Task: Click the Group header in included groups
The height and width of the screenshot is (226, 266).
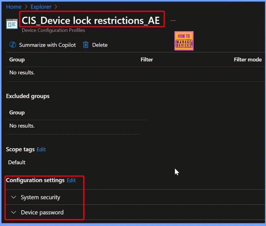Action: [17, 60]
